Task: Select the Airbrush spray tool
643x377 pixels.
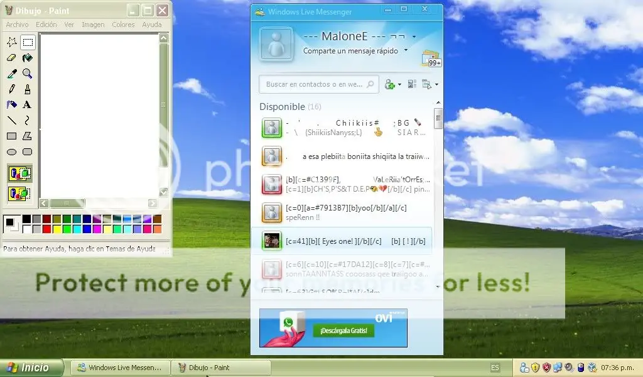Action: coord(11,104)
